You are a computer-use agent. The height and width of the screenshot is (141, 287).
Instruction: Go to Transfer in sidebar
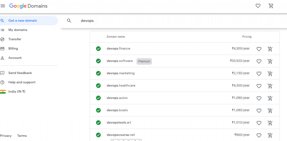pyautogui.click(x=15, y=39)
